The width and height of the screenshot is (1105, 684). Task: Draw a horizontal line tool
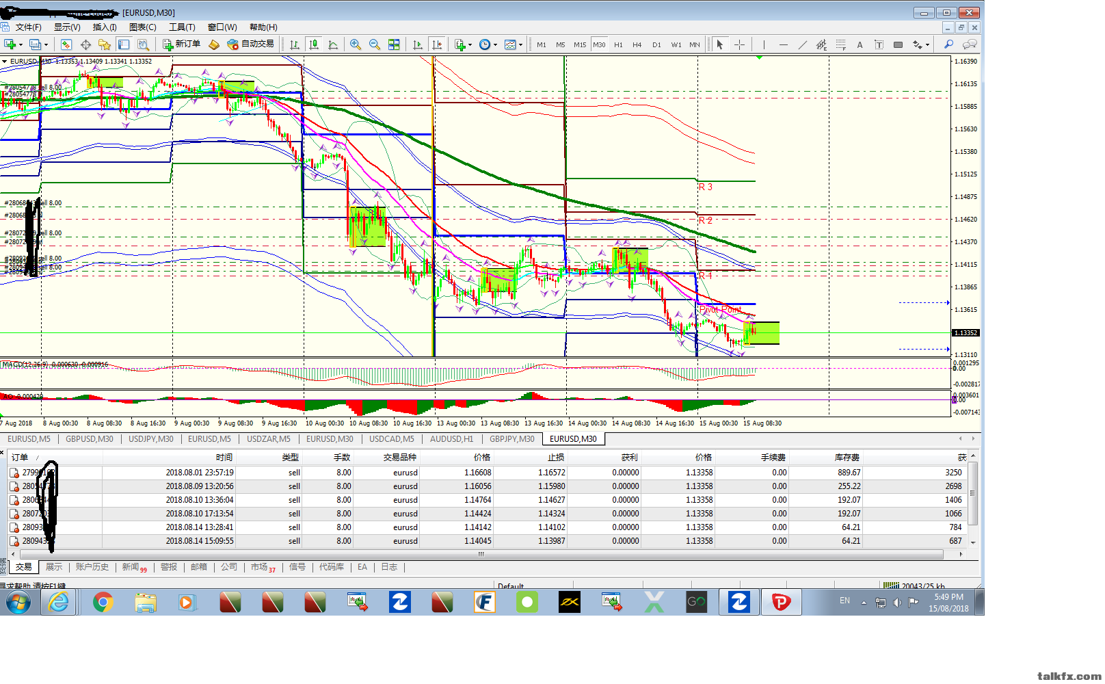(x=783, y=44)
